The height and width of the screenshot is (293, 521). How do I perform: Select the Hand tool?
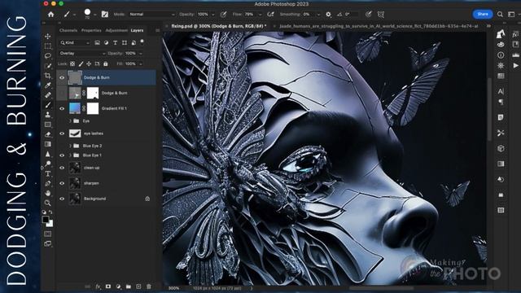(x=48, y=193)
